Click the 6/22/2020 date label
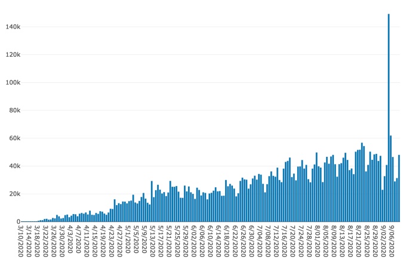406x266 pixels. [235, 241]
